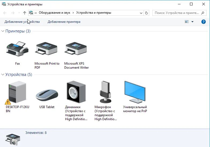This screenshot has height=147, width=210.
Task: Collapse the Устройства (5) group
Action: click(x=3, y=75)
